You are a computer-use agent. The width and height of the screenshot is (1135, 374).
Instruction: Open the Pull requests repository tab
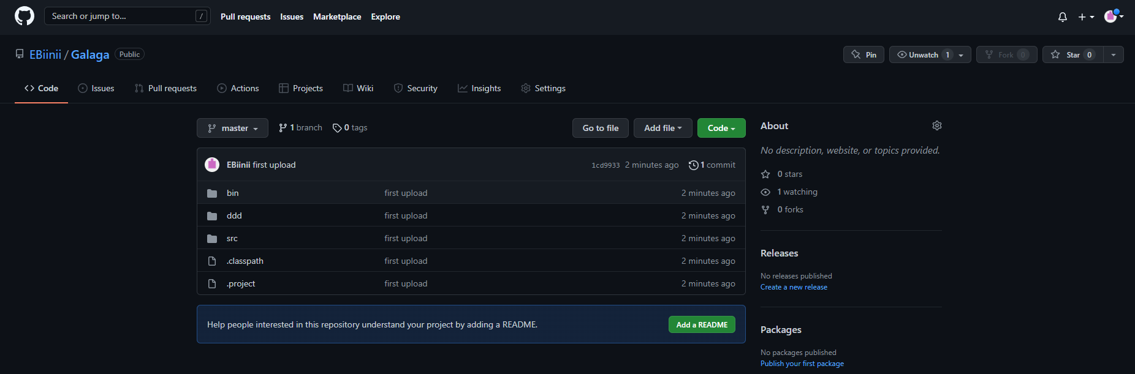[165, 88]
